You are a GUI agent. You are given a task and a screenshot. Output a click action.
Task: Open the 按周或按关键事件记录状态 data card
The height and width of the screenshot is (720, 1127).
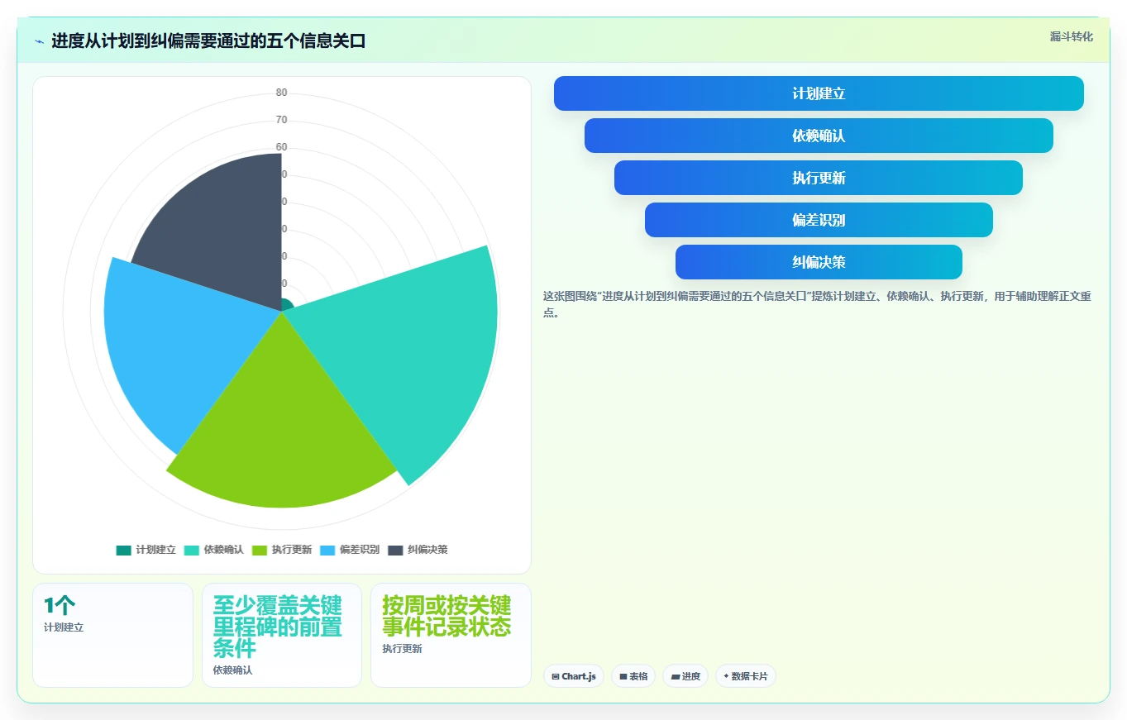tap(451, 635)
